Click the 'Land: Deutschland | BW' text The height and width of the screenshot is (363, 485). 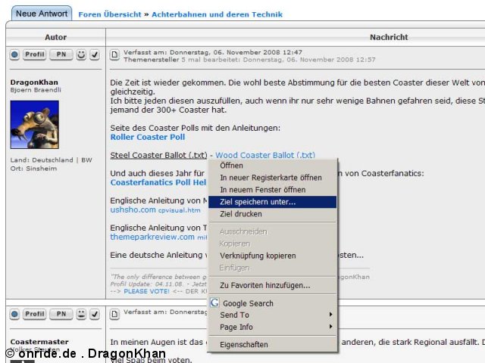51,160
